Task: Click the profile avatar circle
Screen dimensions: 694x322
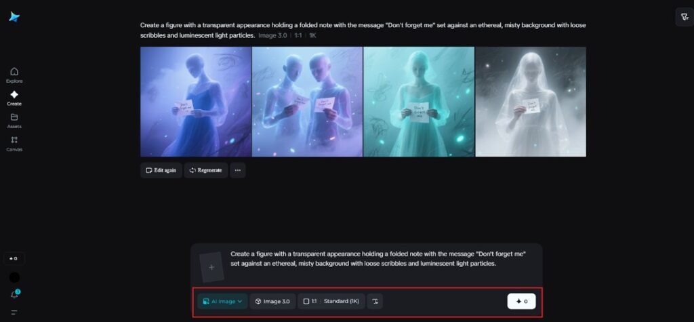Action: [14, 277]
